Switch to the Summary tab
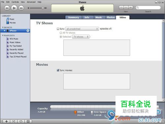 tap(74, 18)
